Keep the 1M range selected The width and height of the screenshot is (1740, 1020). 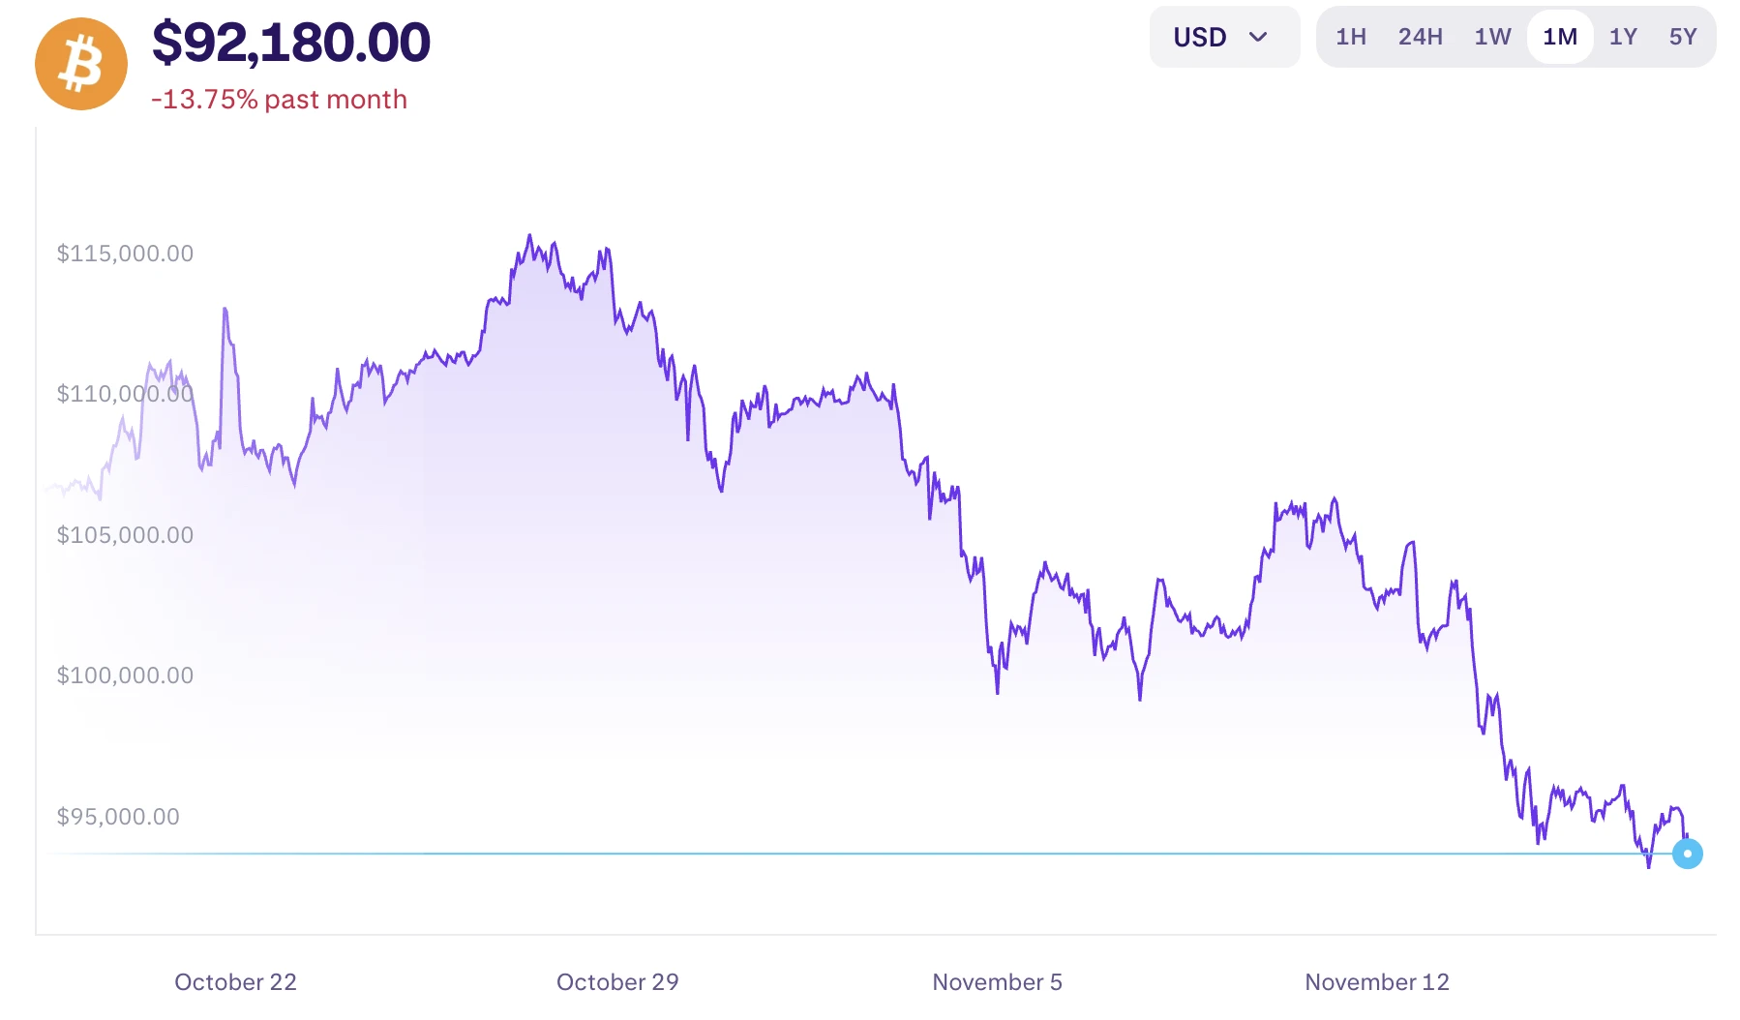click(x=1560, y=36)
